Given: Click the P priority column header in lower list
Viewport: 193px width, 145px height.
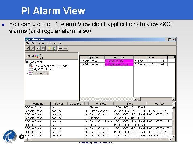Looking at the screenshot, I should pyautogui.click(x=87, y=104).
